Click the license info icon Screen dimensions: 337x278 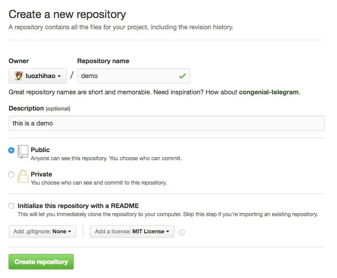tap(182, 232)
